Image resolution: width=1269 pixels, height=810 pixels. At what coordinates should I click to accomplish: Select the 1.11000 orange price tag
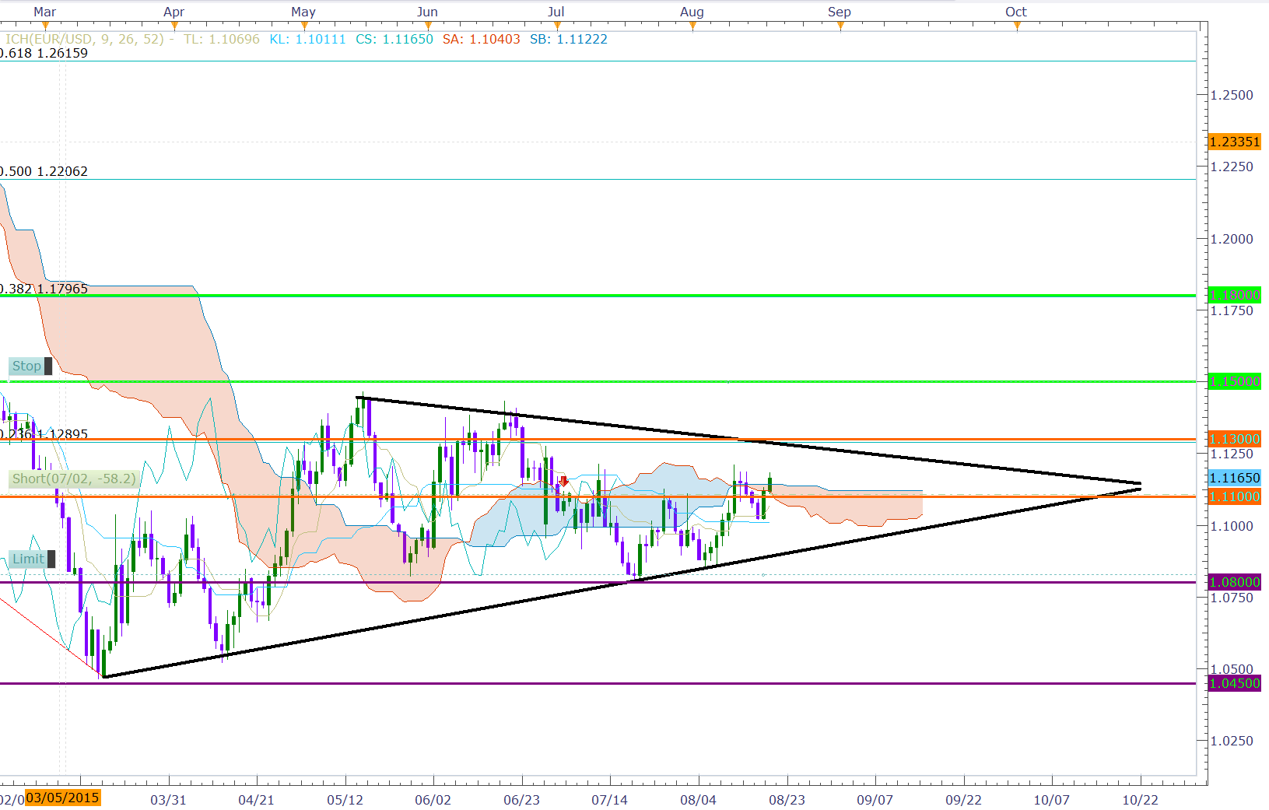pyautogui.click(x=1235, y=496)
